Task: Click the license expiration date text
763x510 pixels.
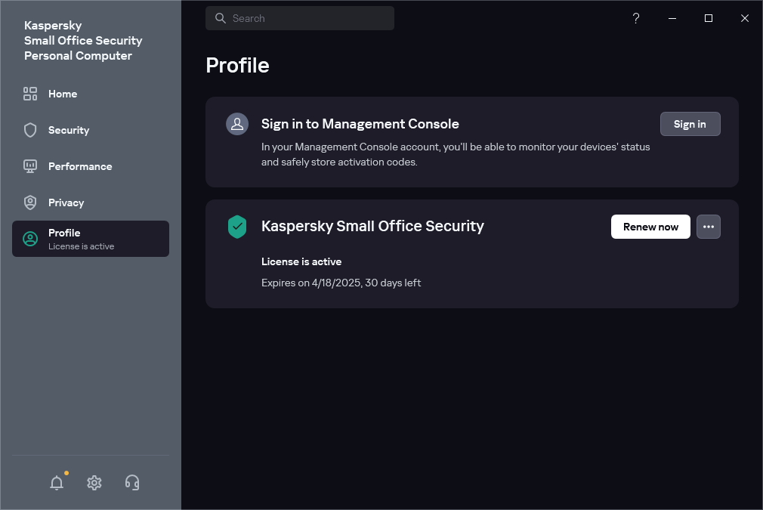Action: point(341,283)
